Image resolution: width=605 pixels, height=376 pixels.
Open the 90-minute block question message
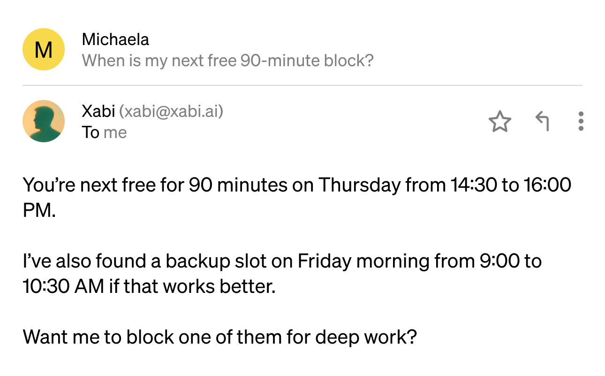point(228,61)
